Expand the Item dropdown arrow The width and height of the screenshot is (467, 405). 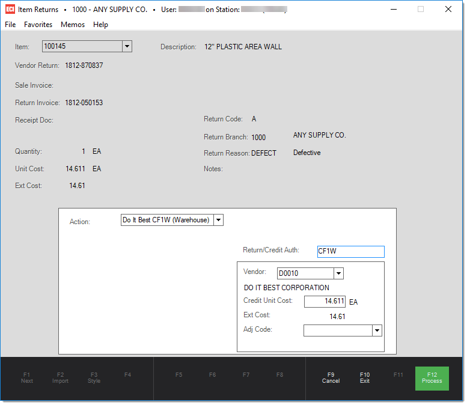pos(126,46)
